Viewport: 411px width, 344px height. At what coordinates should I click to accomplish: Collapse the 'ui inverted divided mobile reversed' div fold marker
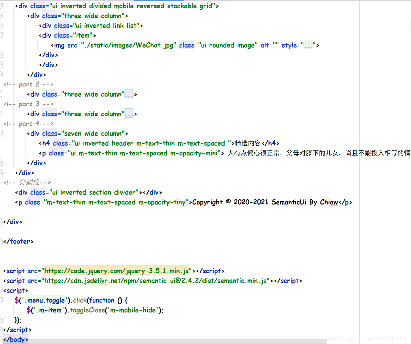tap(1, 6)
